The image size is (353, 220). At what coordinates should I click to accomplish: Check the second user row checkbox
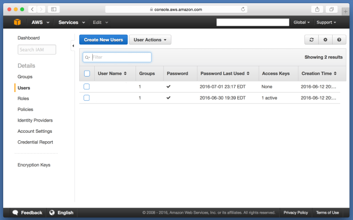click(x=87, y=98)
